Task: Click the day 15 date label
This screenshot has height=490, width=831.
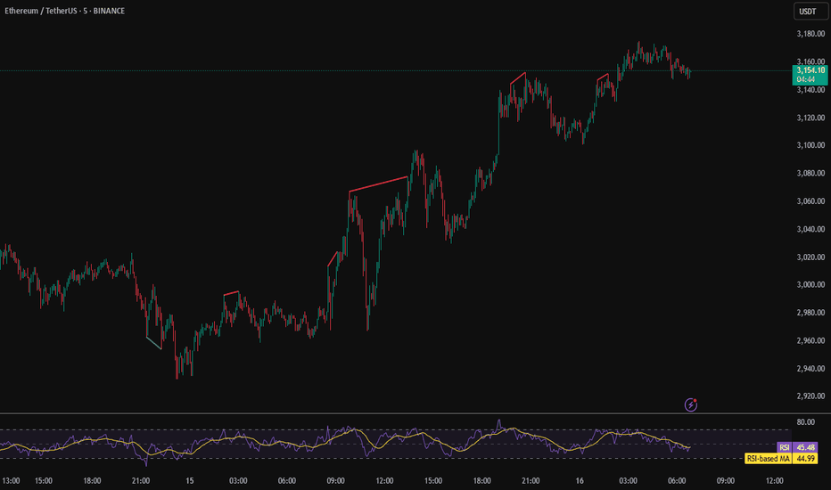Action: point(190,481)
